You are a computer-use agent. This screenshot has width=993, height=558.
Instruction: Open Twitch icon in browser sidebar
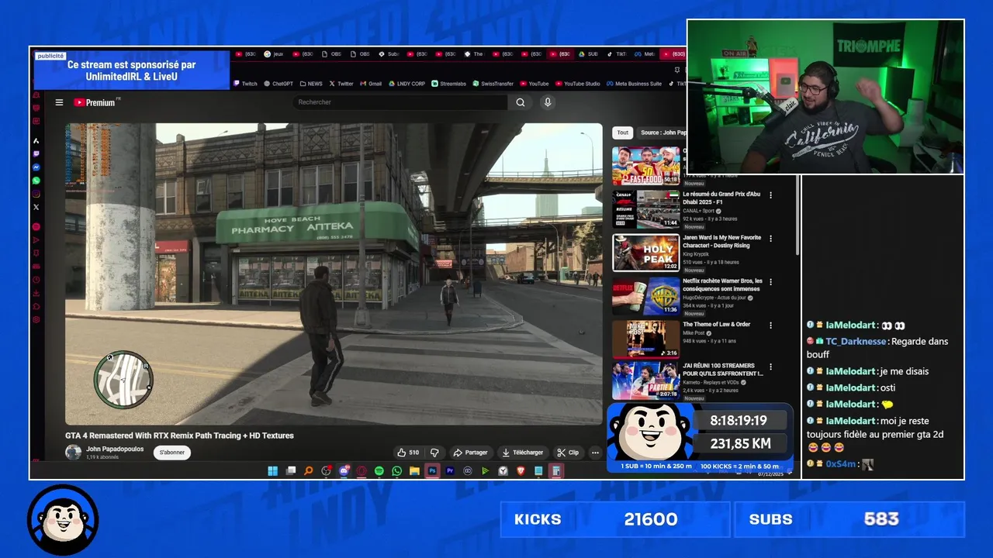coord(36,154)
